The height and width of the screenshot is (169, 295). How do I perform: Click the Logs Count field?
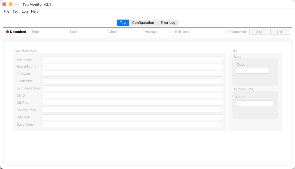point(253,71)
